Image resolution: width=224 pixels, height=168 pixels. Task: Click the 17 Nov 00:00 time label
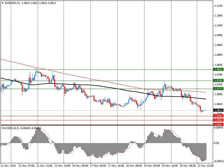coord(98,166)
